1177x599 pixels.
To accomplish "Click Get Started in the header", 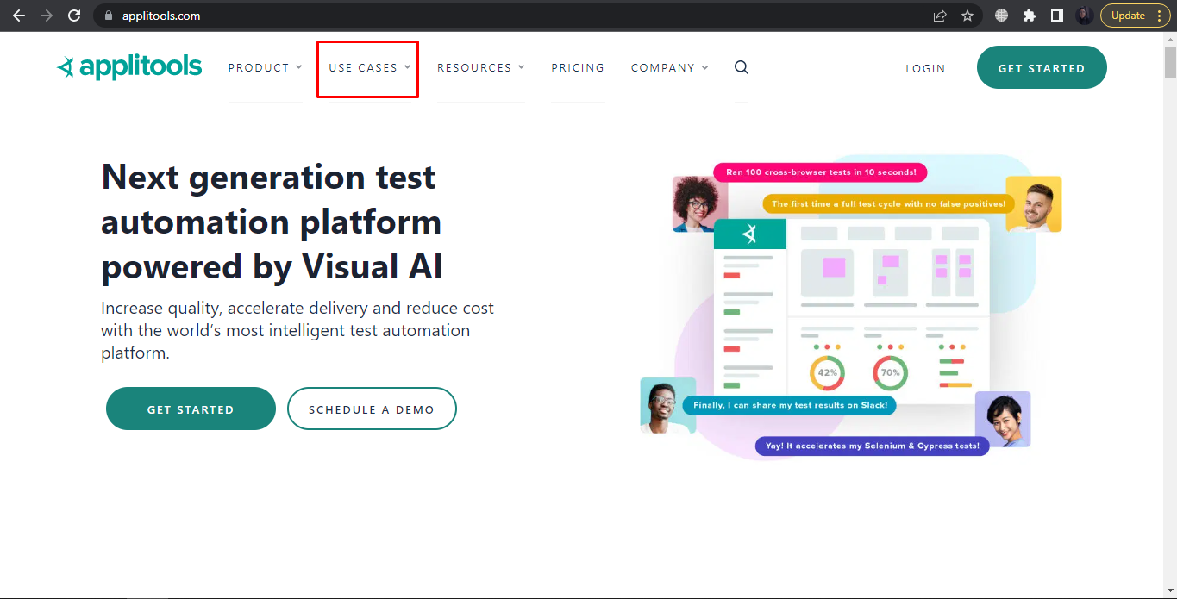I will click(x=1042, y=67).
